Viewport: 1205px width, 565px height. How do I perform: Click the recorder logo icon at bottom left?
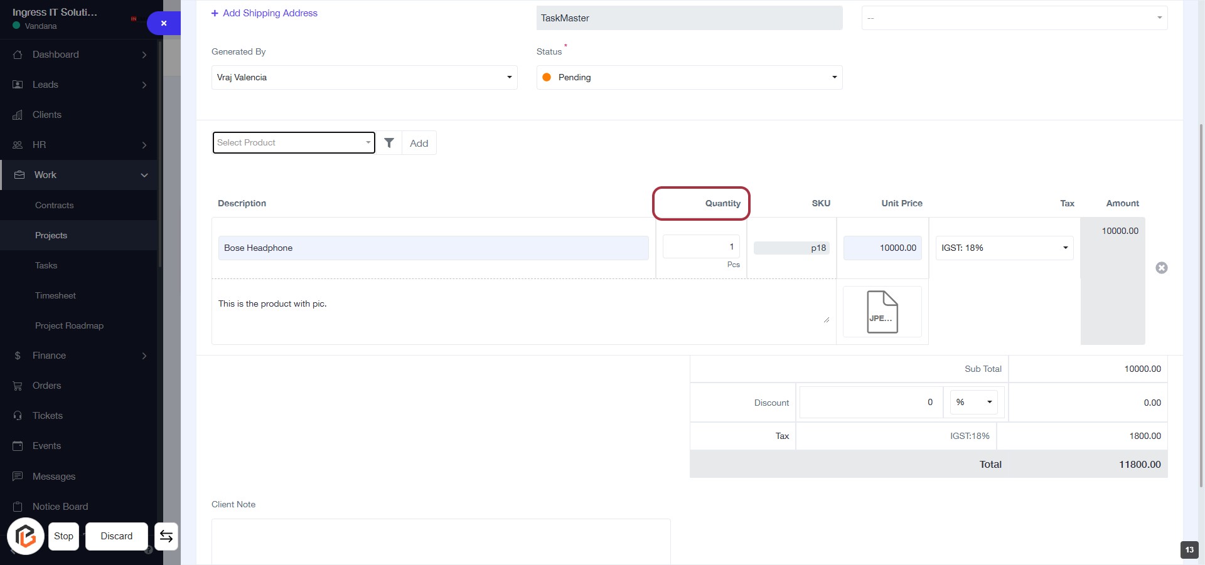pos(26,536)
